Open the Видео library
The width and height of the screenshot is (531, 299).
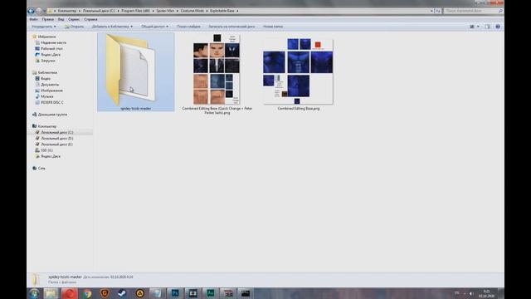click(x=46, y=79)
